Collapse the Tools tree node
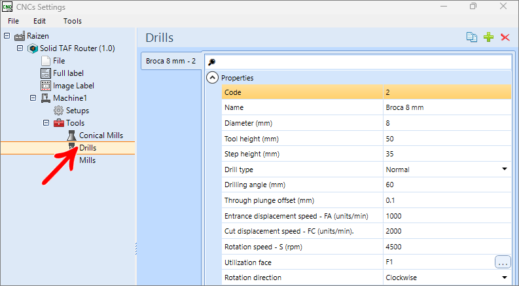This screenshot has width=519, height=286. 46,123
